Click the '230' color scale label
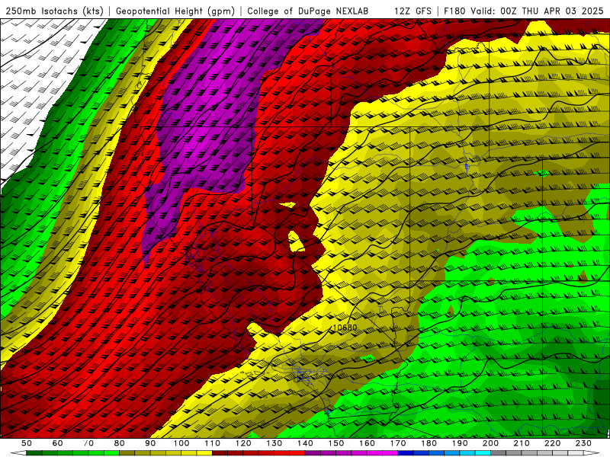The height and width of the screenshot is (457, 610). (583, 443)
